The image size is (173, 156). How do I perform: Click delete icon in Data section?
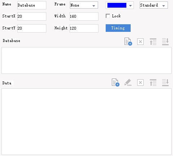(x=140, y=83)
